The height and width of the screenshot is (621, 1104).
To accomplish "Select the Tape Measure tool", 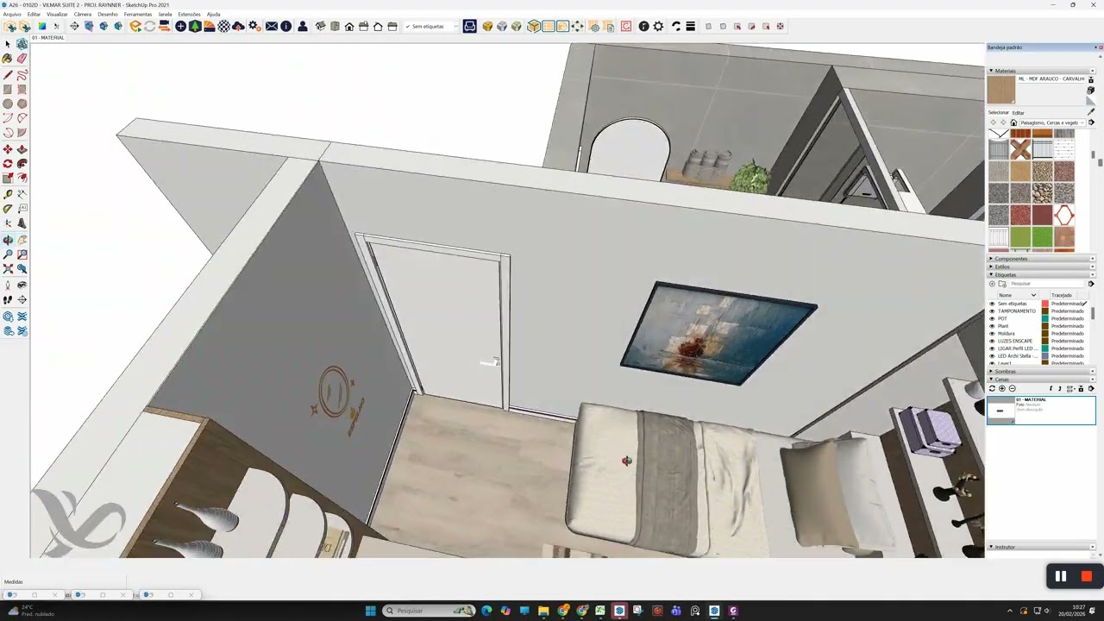I will 8,194.
